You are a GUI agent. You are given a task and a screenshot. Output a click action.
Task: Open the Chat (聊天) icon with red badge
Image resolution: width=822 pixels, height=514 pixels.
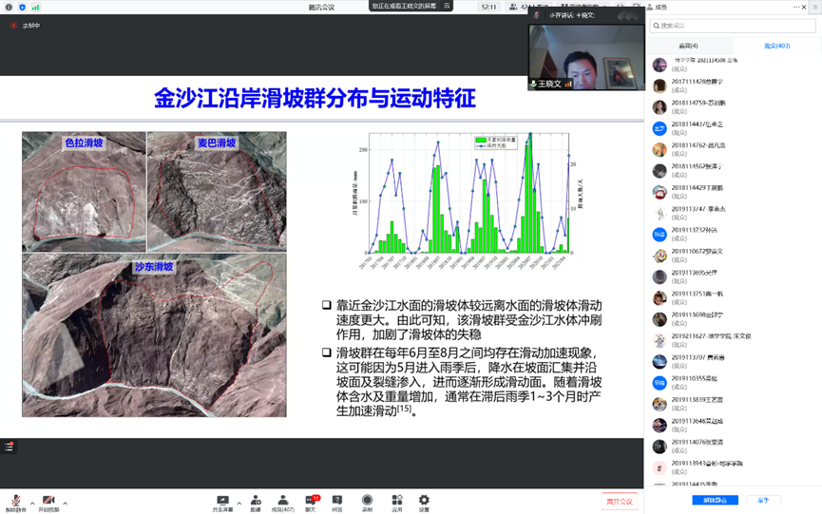click(310, 501)
